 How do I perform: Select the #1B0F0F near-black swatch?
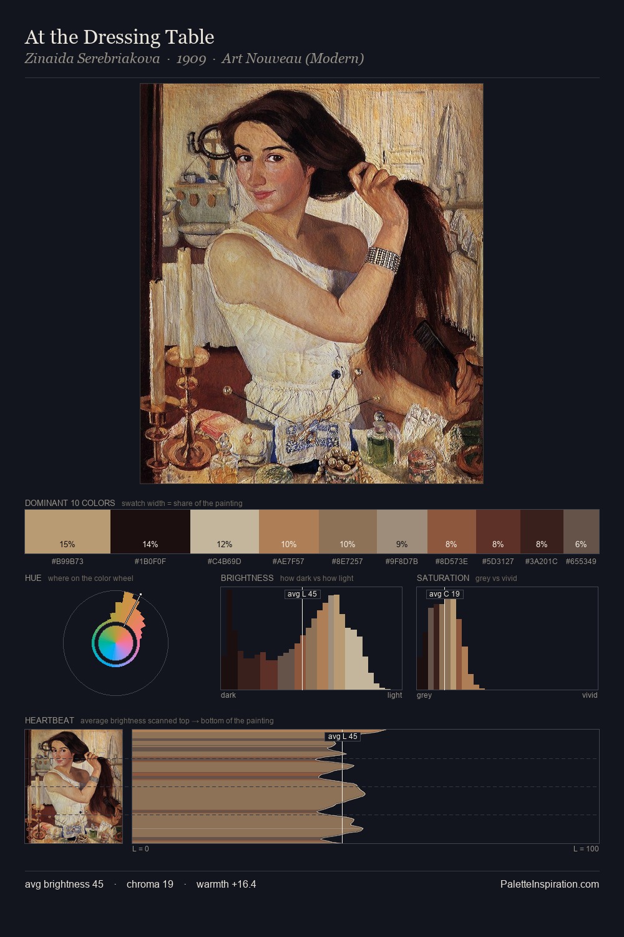click(150, 532)
